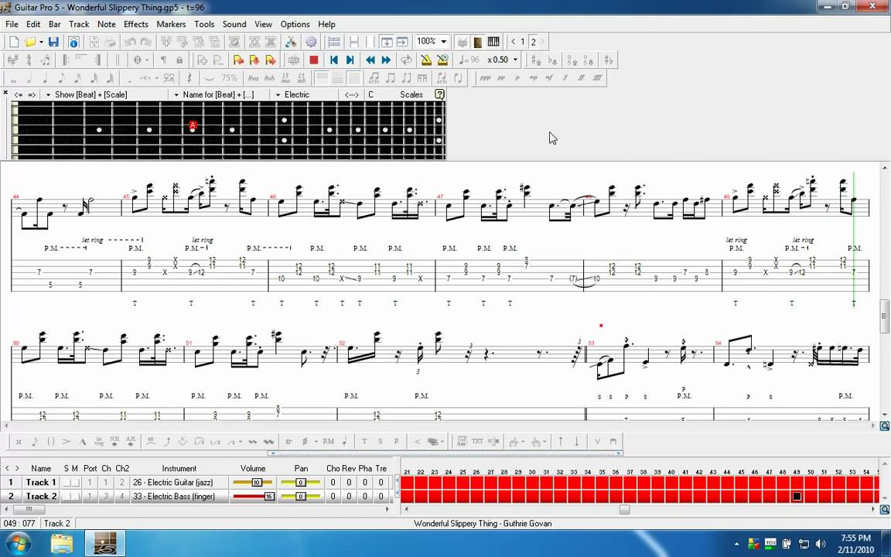Jump to last bar button
Screen dimensions: 891x557
tap(350, 60)
